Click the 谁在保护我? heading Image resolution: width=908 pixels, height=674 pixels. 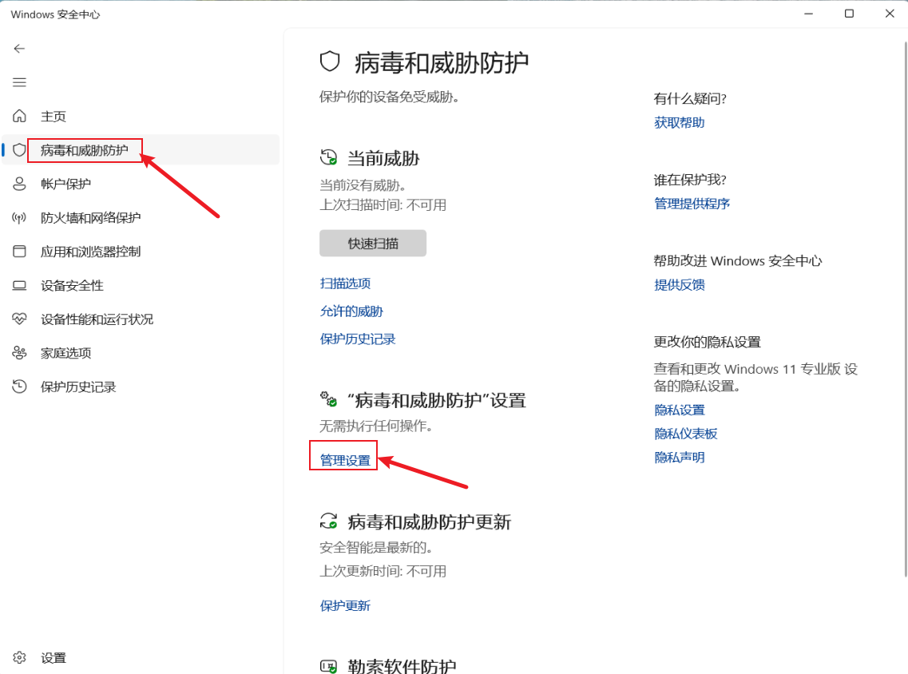[x=690, y=180]
